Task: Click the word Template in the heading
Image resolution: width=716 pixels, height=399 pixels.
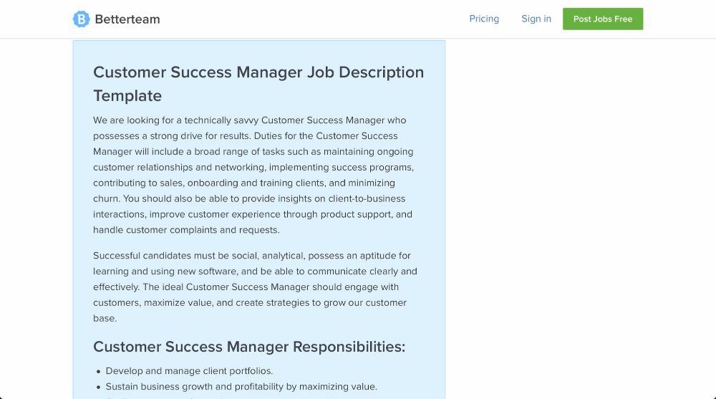Action: 127,96
